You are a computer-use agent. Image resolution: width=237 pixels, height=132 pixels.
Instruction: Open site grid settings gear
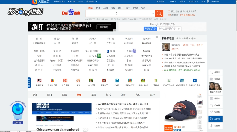tap(157, 37)
